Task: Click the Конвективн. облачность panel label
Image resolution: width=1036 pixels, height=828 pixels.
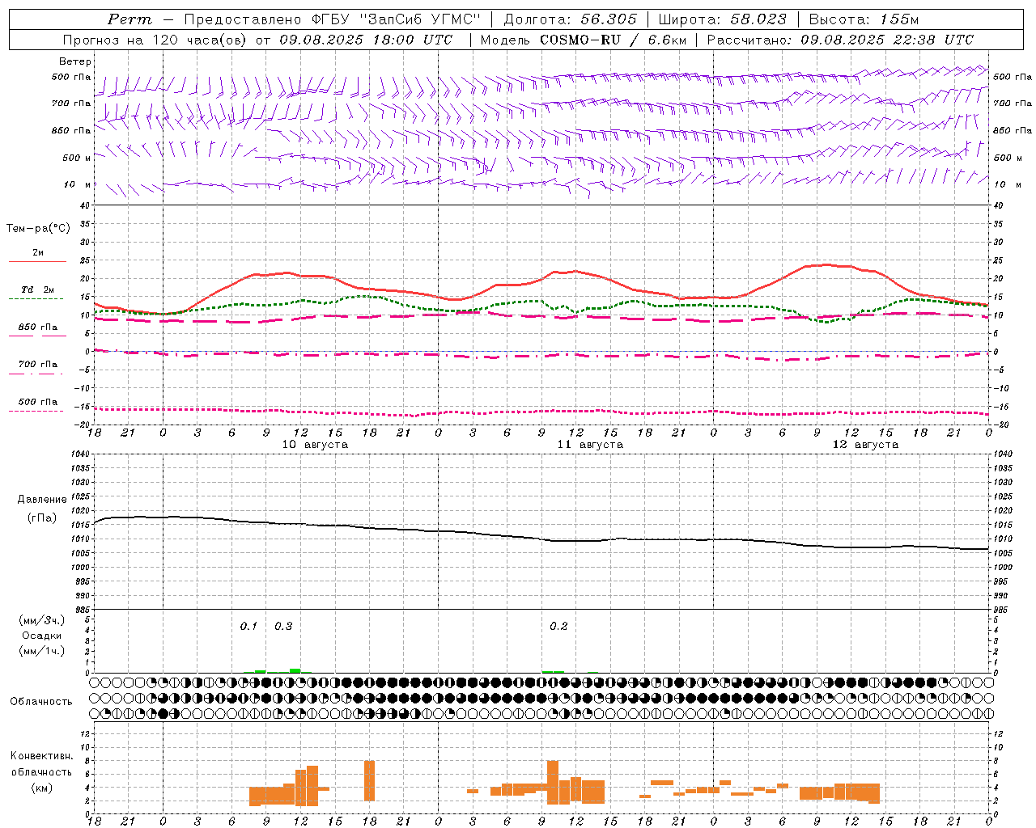Action: tap(41, 764)
